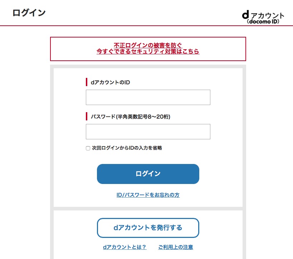Open ID/パスワードをお忘れの方 link
Viewport: 293px width, 259px height.
pyautogui.click(x=148, y=195)
